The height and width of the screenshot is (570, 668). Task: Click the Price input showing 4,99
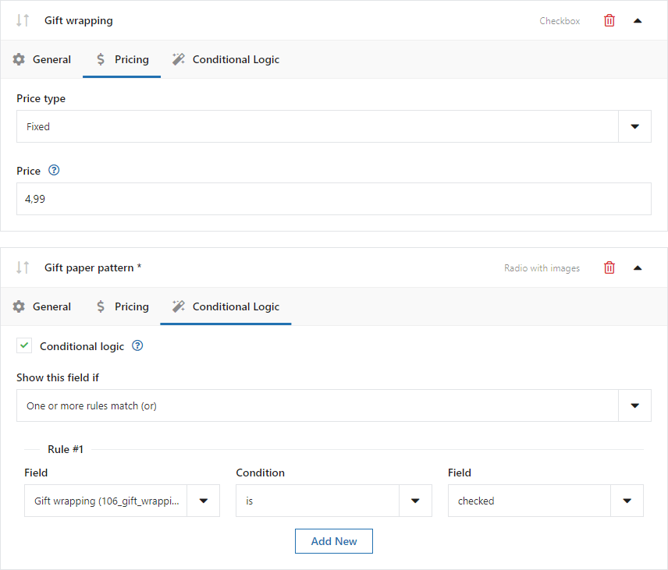333,199
